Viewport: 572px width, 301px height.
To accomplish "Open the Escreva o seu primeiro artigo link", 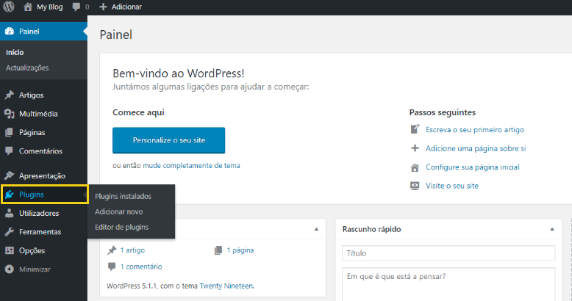I will 475,130.
